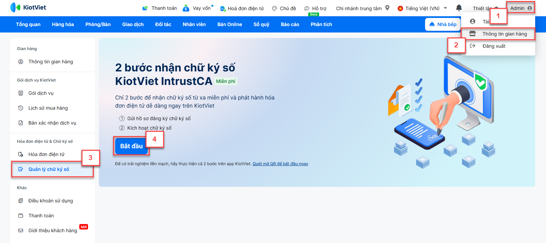Open Giới thiệu khách hàng
Viewport: 546px width, 243px height.
pos(52,230)
